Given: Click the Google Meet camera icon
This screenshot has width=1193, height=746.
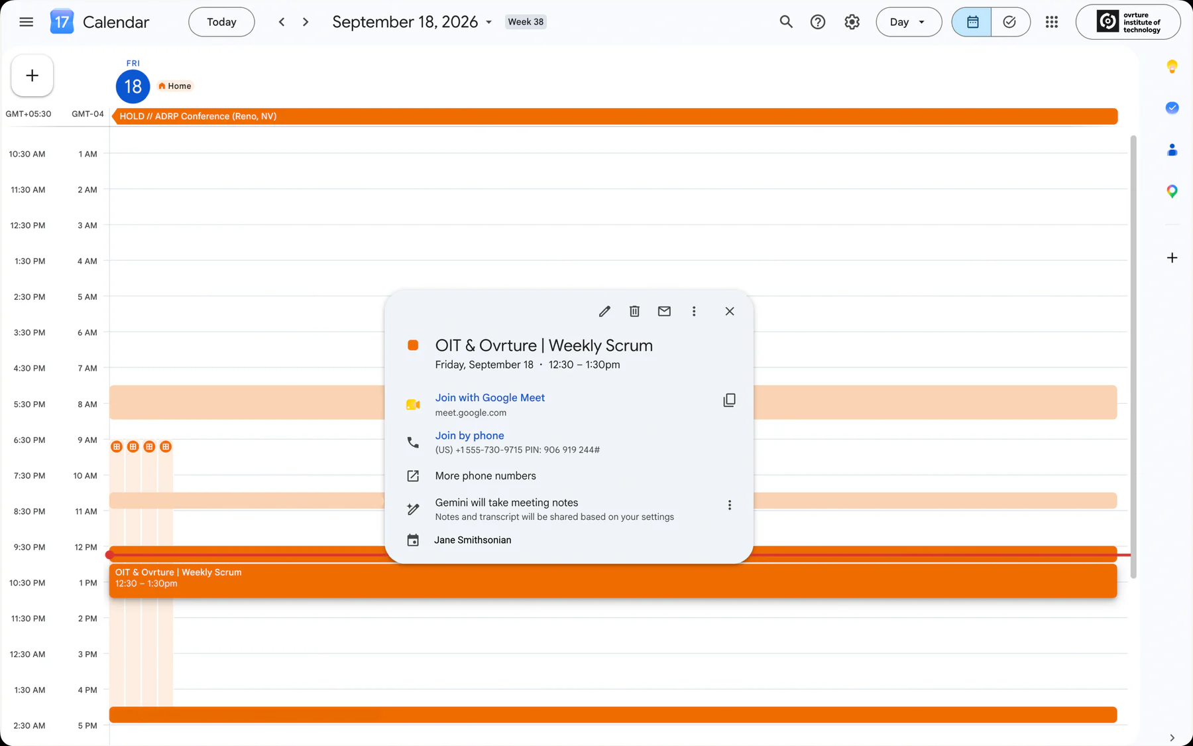Looking at the screenshot, I should pos(413,404).
